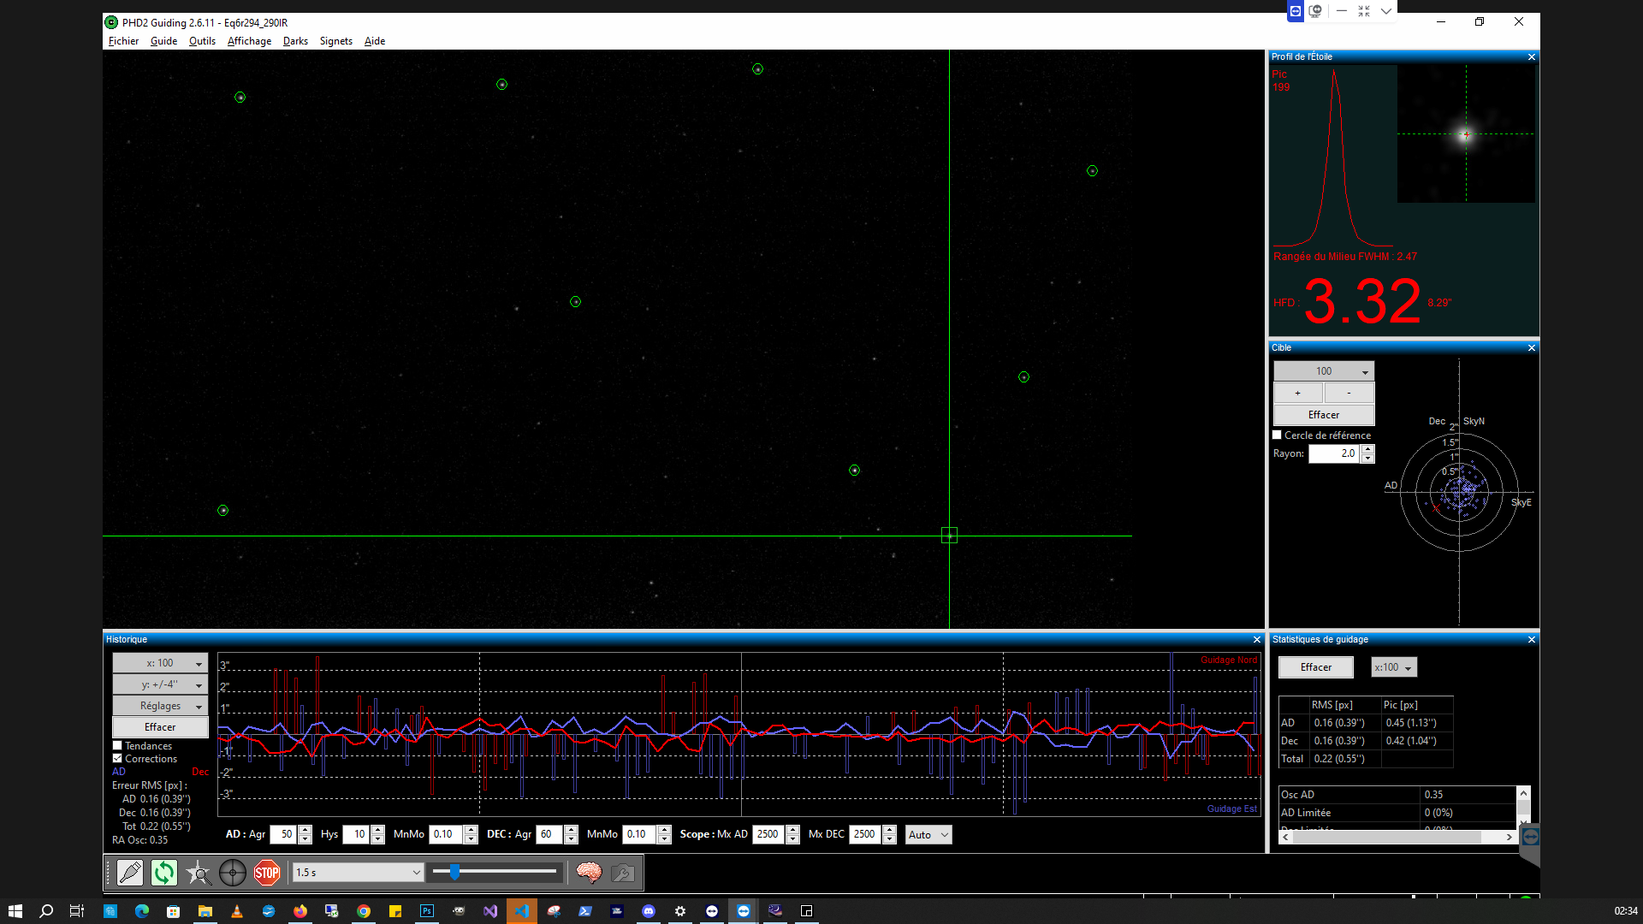This screenshot has width=1643, height=924.
Task: Open the Windows Start menu
Action: [15, 911]
